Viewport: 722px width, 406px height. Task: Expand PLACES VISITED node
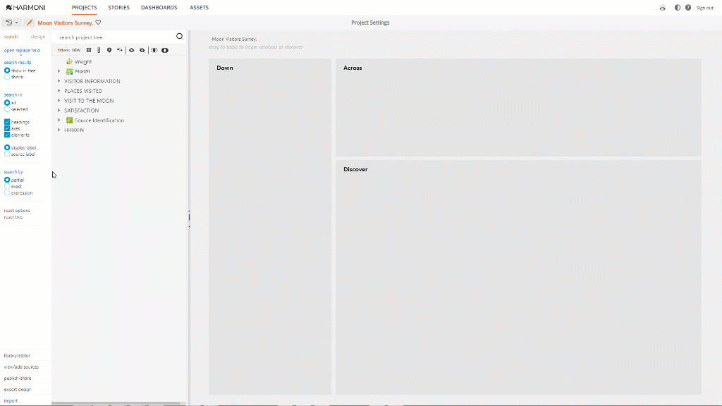click(x=59, y=91)
